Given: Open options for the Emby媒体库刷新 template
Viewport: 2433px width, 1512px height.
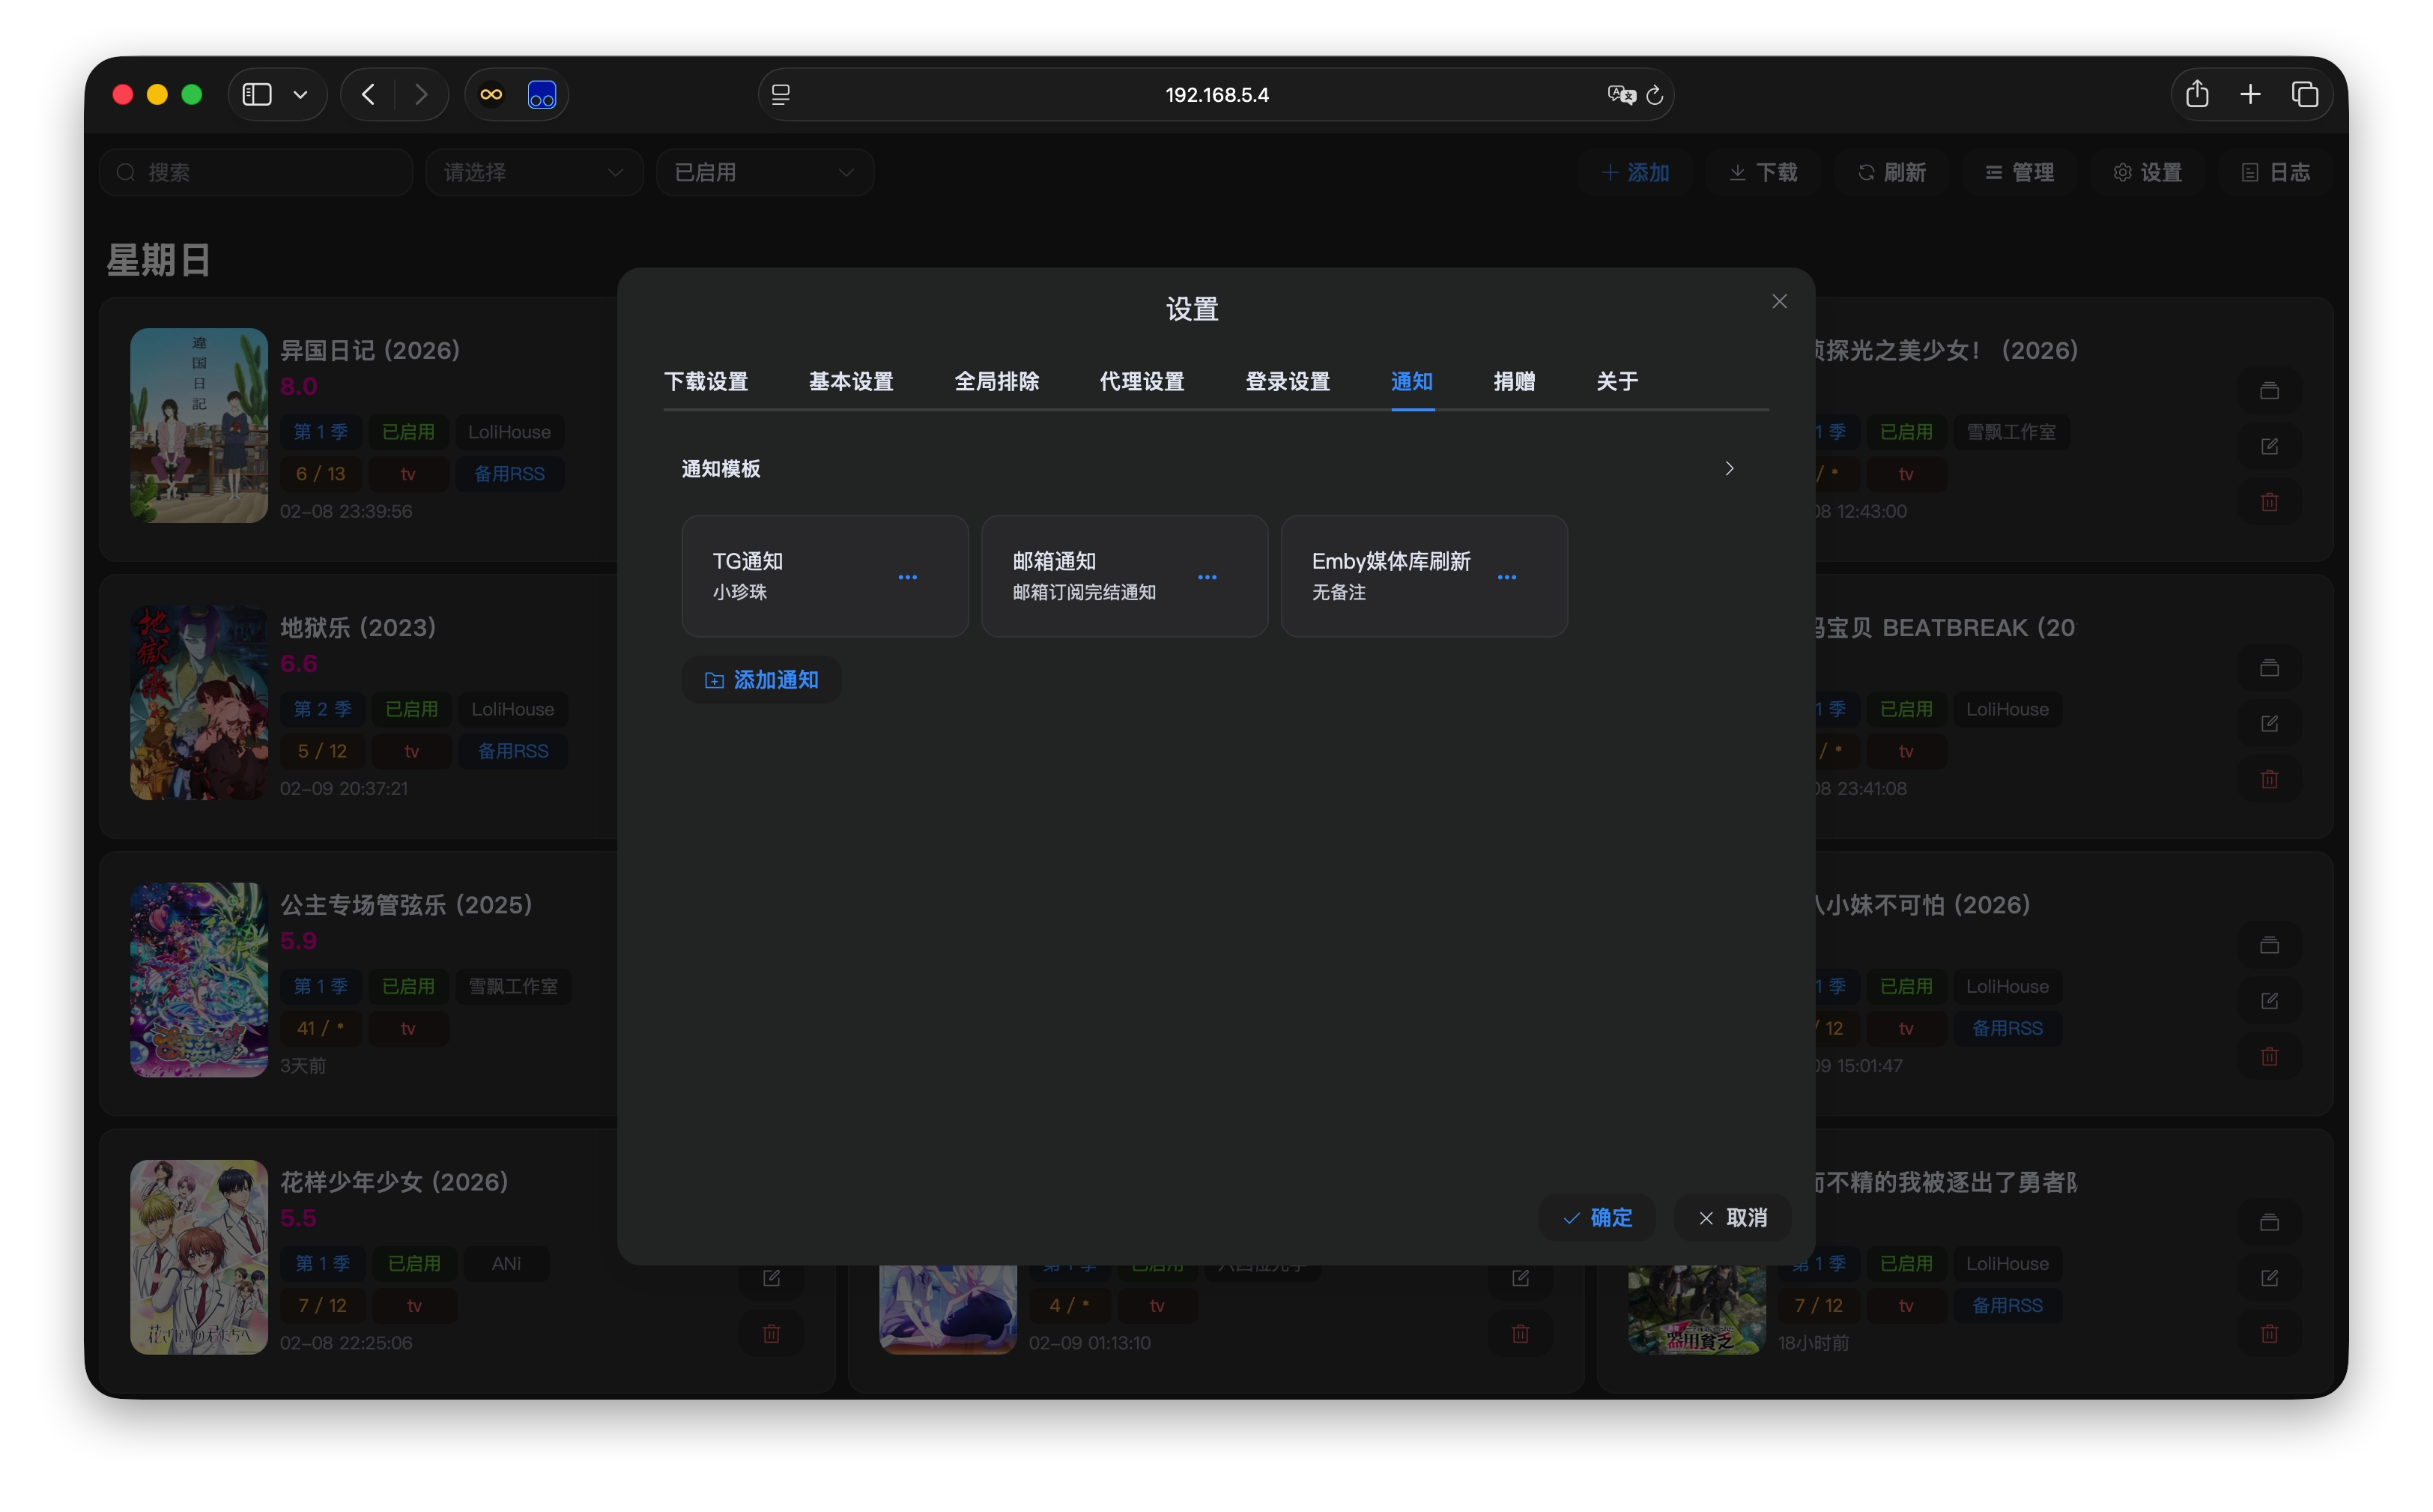Looking at the screenshot, I should (1509, 577).
